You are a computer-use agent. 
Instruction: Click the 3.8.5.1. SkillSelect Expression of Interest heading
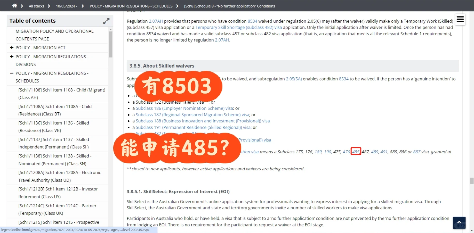(178, 192)
